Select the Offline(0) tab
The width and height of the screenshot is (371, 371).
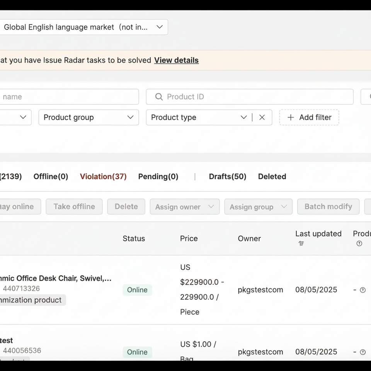tap(51, 177)
